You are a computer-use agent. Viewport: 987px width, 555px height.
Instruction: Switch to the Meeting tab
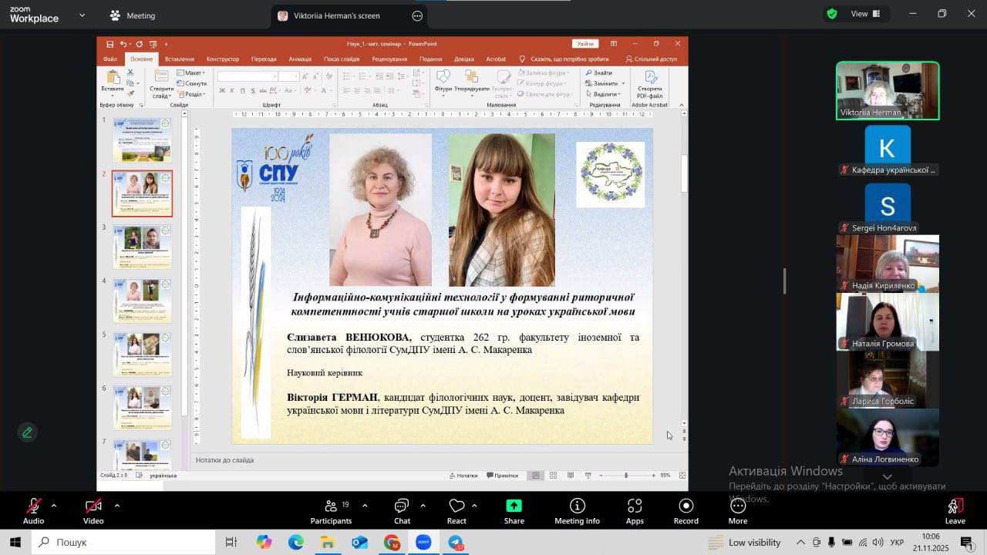click(x=132, y=15)
